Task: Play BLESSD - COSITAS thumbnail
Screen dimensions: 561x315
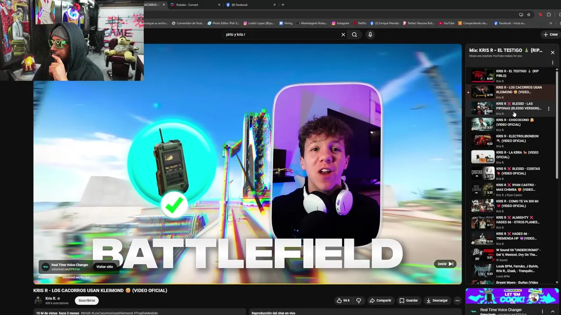Action: pyautogui.click(x=483, y=173)
